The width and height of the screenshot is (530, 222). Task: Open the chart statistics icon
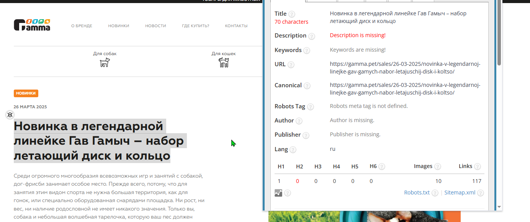278,193
